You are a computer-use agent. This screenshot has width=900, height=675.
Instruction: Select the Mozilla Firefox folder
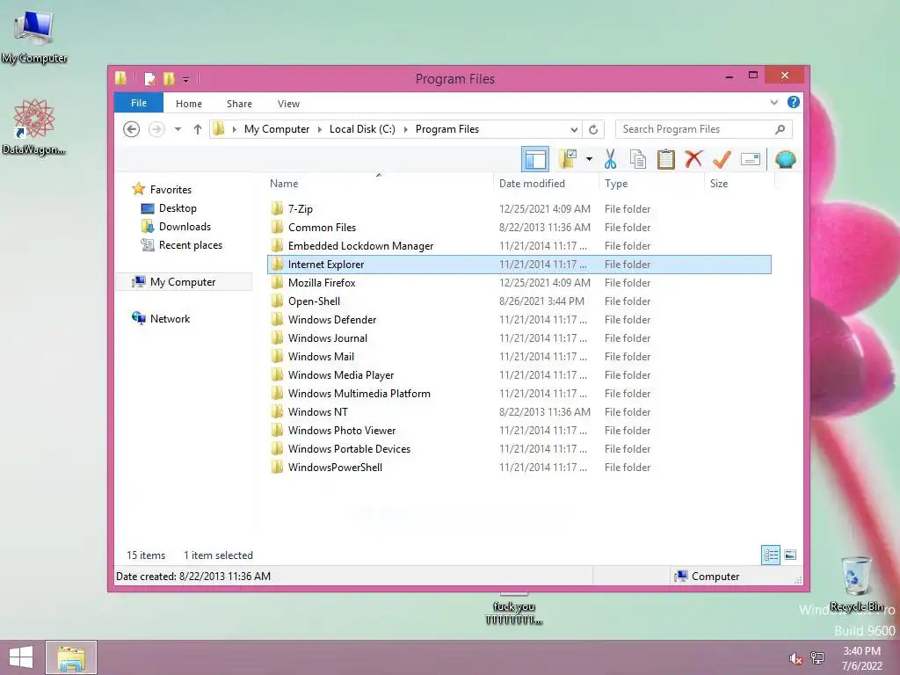pyautogui.click(x=519, y=282)
